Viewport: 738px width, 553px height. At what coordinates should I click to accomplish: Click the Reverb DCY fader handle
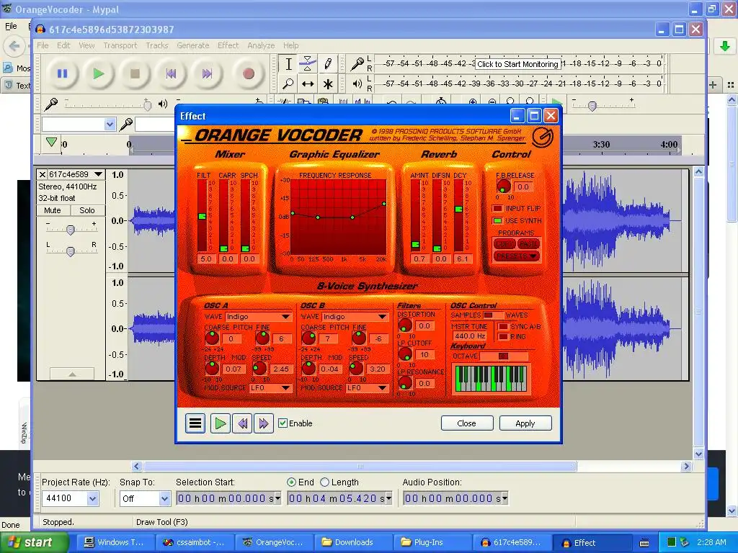click(458, 209)
